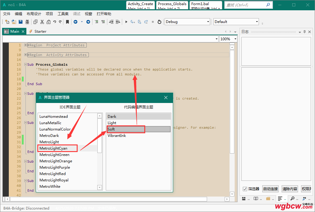Click the New file toolbar icon
Viewport: 315px width, 212px height.
[x=7, y=22]
